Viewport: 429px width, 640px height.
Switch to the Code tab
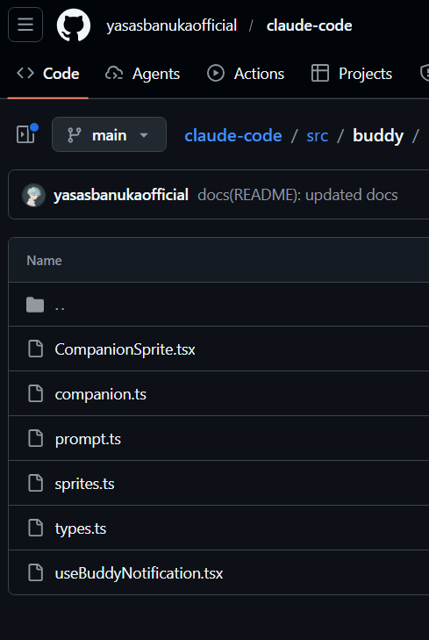pyautogui.click(x=47, y=74)
